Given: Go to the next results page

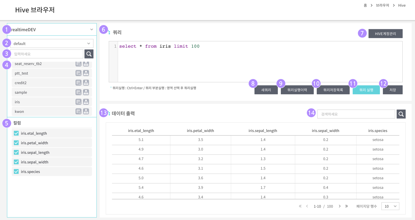Looking at the screenshot, I should (x=340, y=206).
